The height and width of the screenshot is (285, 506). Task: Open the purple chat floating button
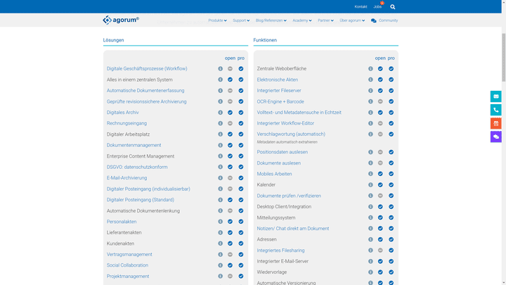tap(495, 137)
